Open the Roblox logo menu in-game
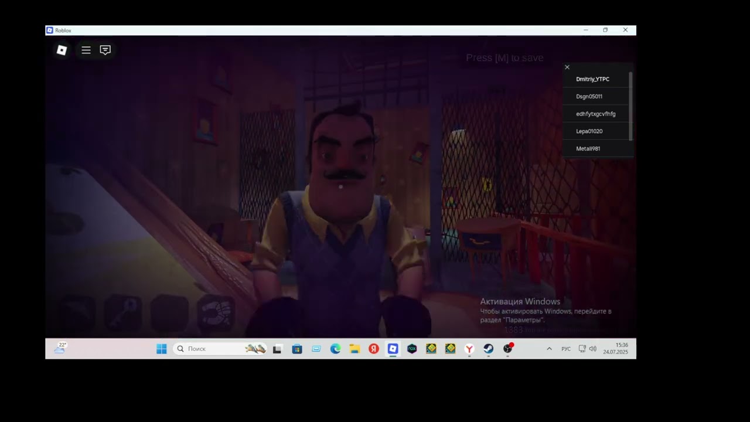The image size is (750, 422). 62,50
